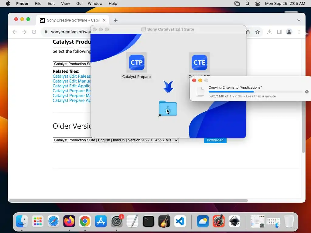Viewport: 311px width, 233px height.
Task: Click the share icon in address bar
Action: 248,32
